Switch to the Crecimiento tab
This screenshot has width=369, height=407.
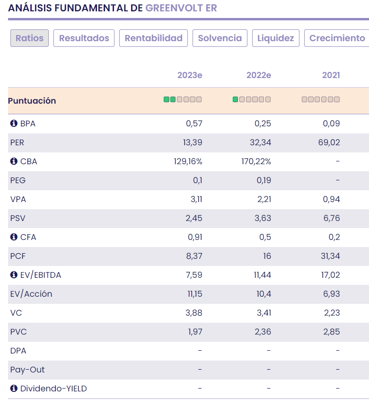(x=337, y=38)
